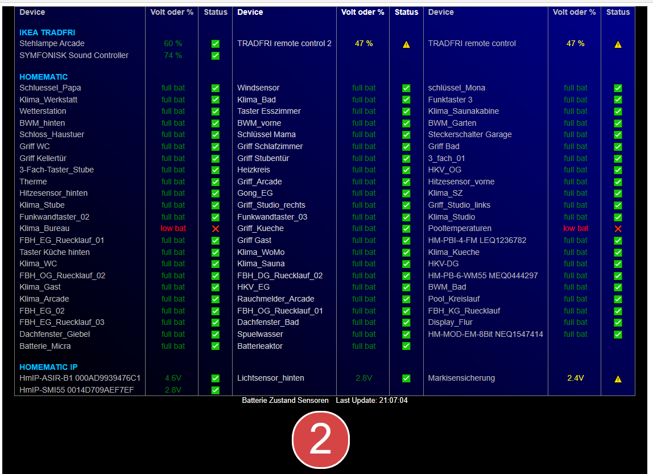
Task: Click the status check for Wetterstation
Action: 216,112
